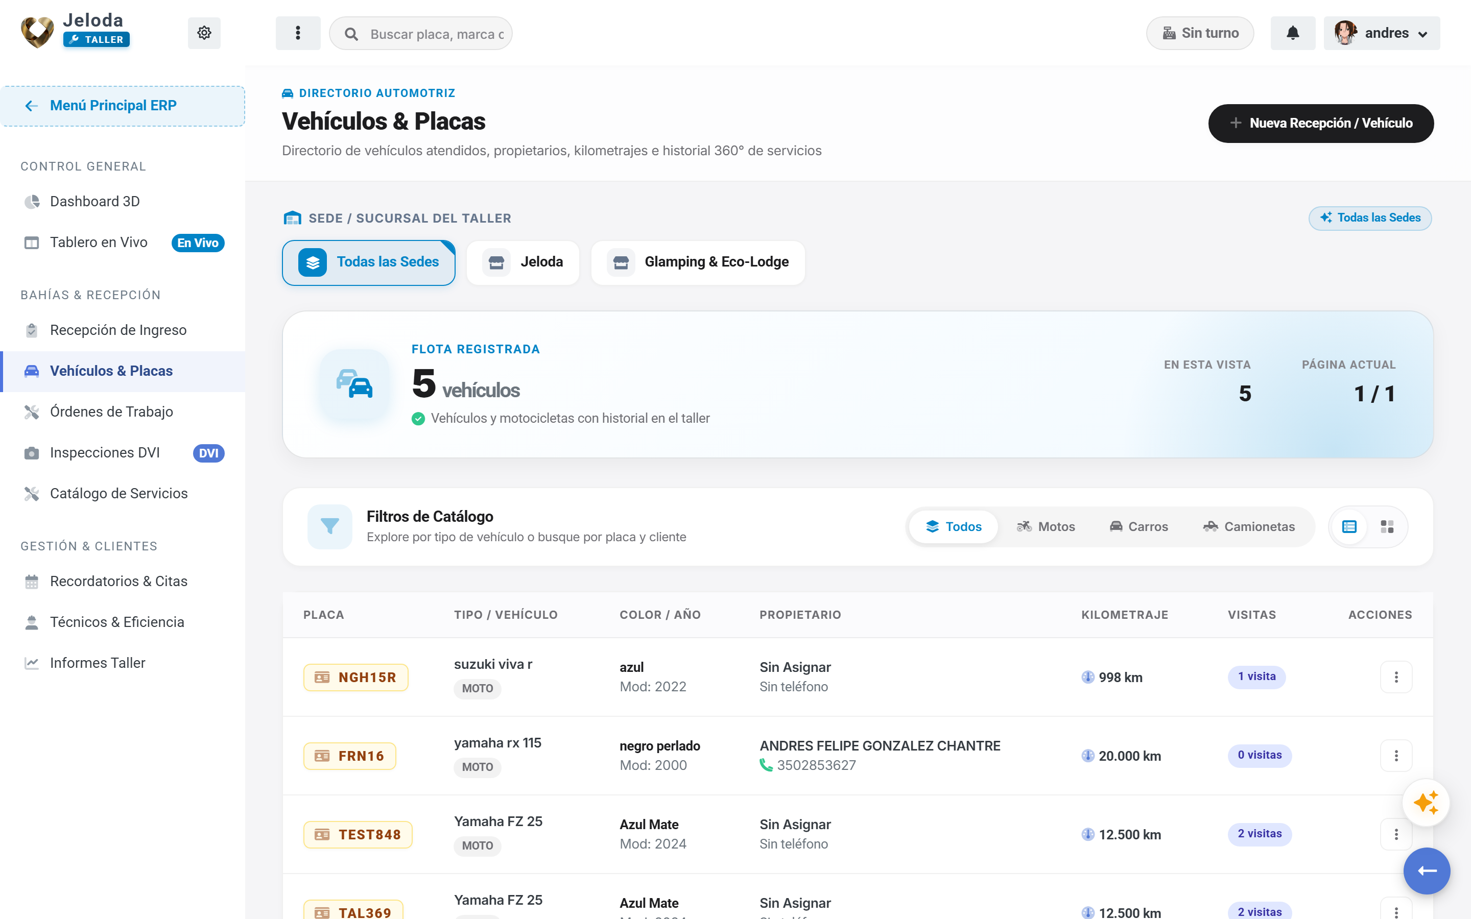Filter catalog by Carros
Screen dimensions: 1471x919
pyautogui.click(x=1138, y=526)
